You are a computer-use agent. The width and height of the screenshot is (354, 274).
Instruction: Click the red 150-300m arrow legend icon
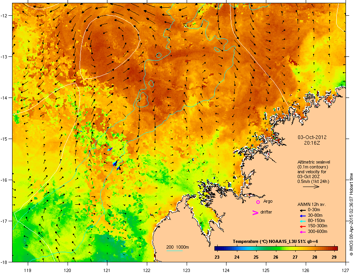pos(303,226)
